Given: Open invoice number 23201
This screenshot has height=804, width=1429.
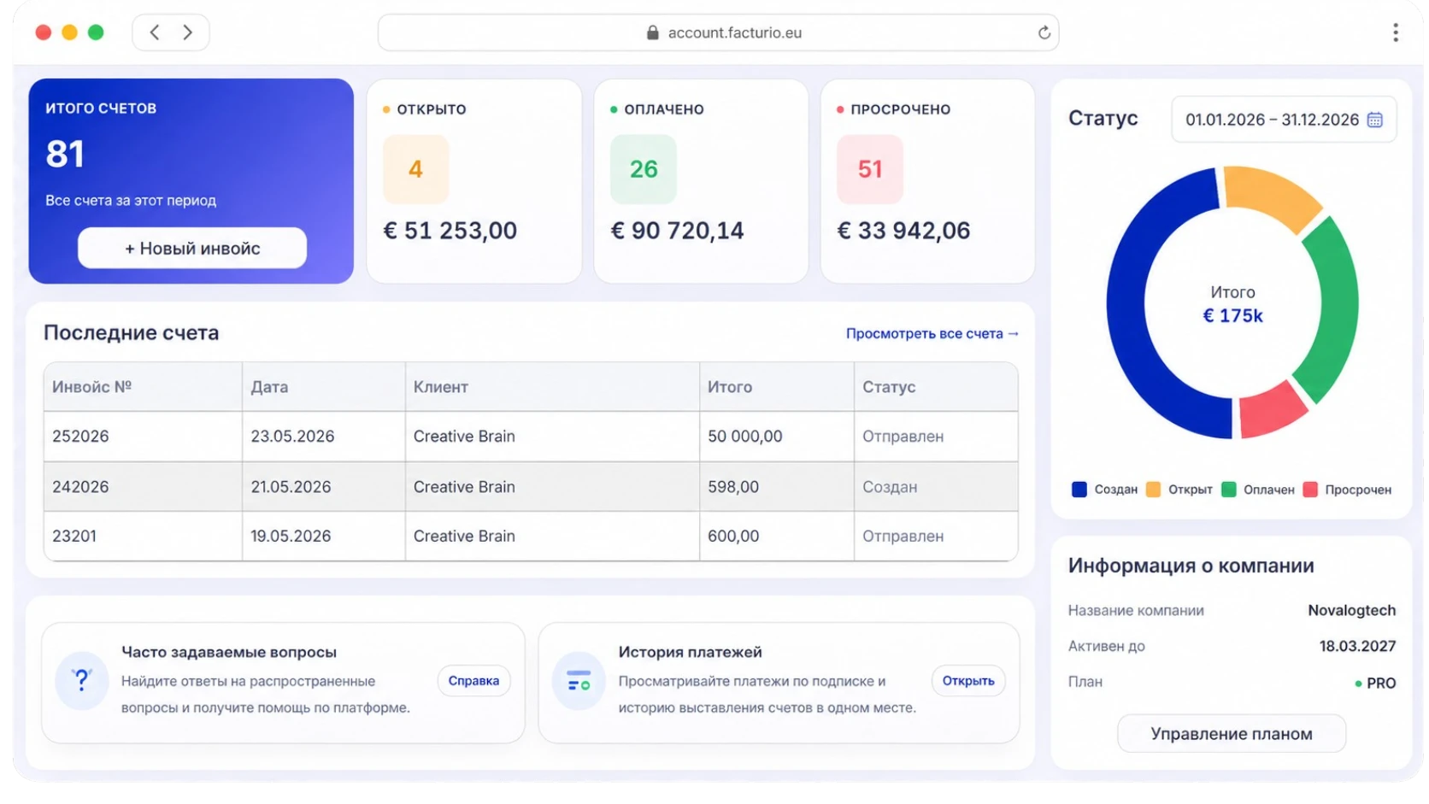Looking at the screenshot, I should click(74, 536).
